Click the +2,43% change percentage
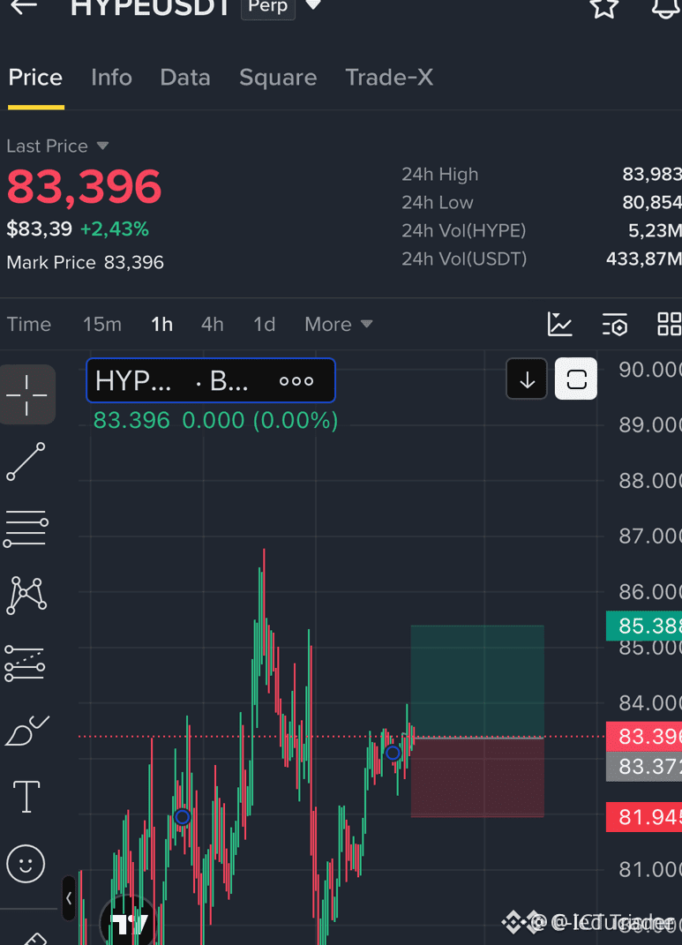Image resolution: width=682 pixels, height=945 pixels. tap(115, 229)
